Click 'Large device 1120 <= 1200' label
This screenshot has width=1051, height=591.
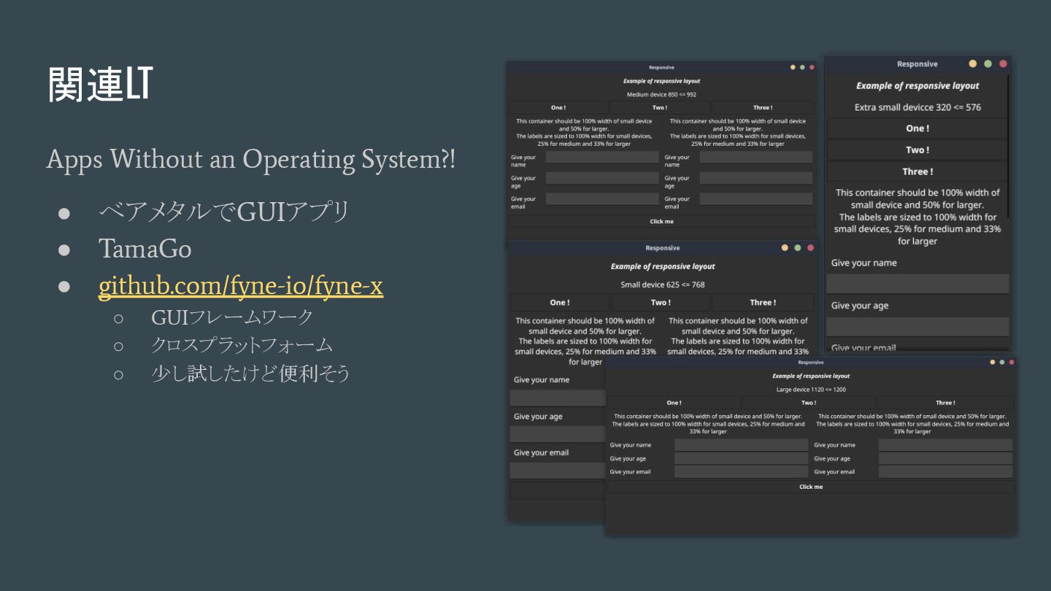(811, 390)
